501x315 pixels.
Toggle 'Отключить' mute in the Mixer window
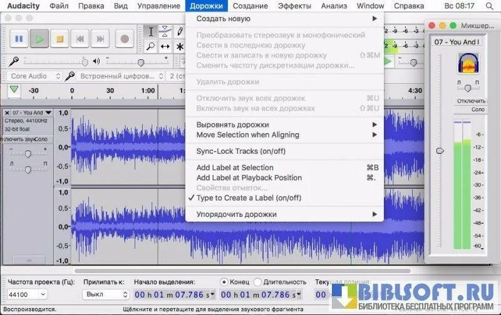click(x=470, y=101)
